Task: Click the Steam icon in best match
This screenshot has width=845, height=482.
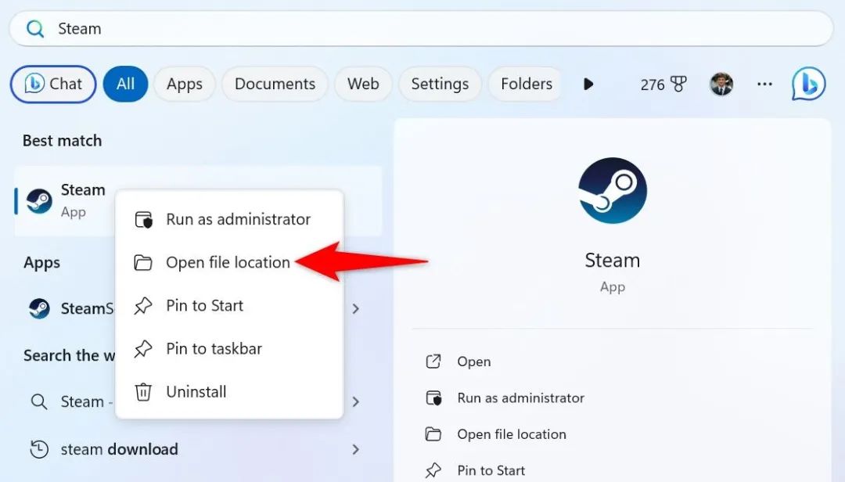Action: [39, 201]
